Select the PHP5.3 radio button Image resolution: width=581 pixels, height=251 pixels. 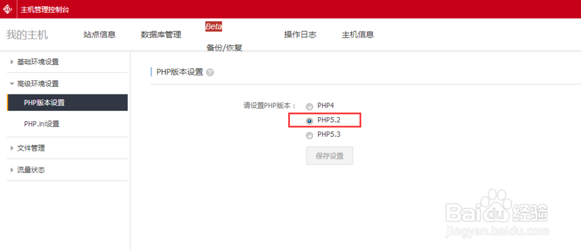point(309,136)
